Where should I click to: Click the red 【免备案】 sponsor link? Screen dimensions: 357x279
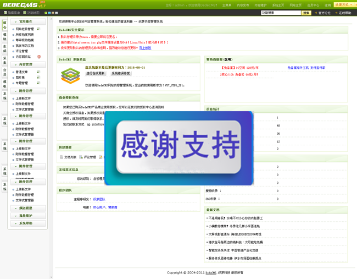pos(240,68)
